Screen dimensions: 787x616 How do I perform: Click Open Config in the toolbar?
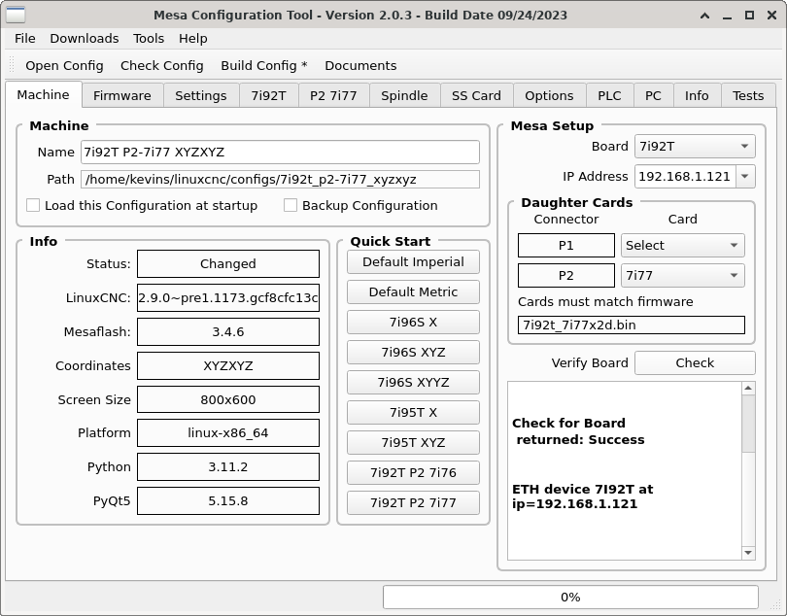[x=64, y=66]
